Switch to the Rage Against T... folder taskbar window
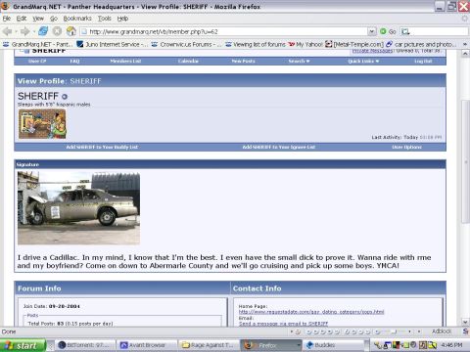470x352 pixels. point(209,345)
